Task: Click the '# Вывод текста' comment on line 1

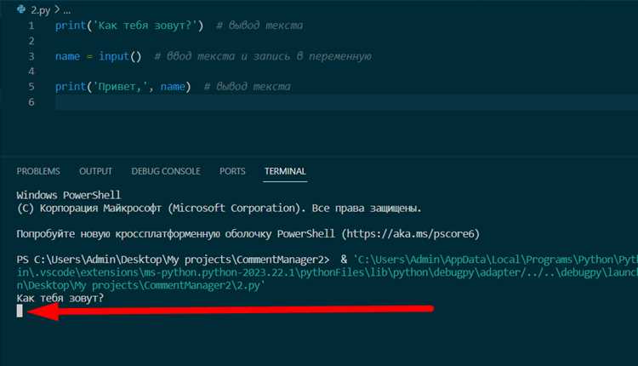Action: (x=259, y=26)
